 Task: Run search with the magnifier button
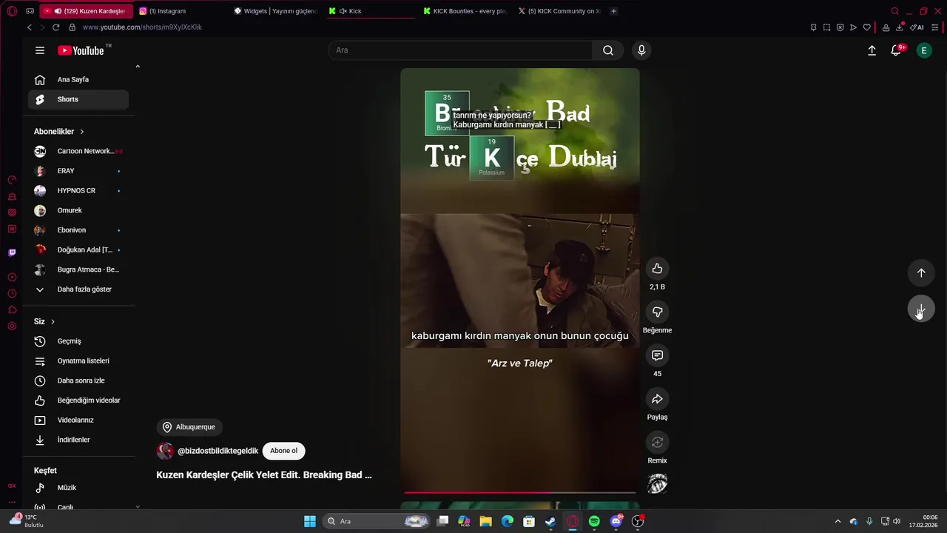608,50
